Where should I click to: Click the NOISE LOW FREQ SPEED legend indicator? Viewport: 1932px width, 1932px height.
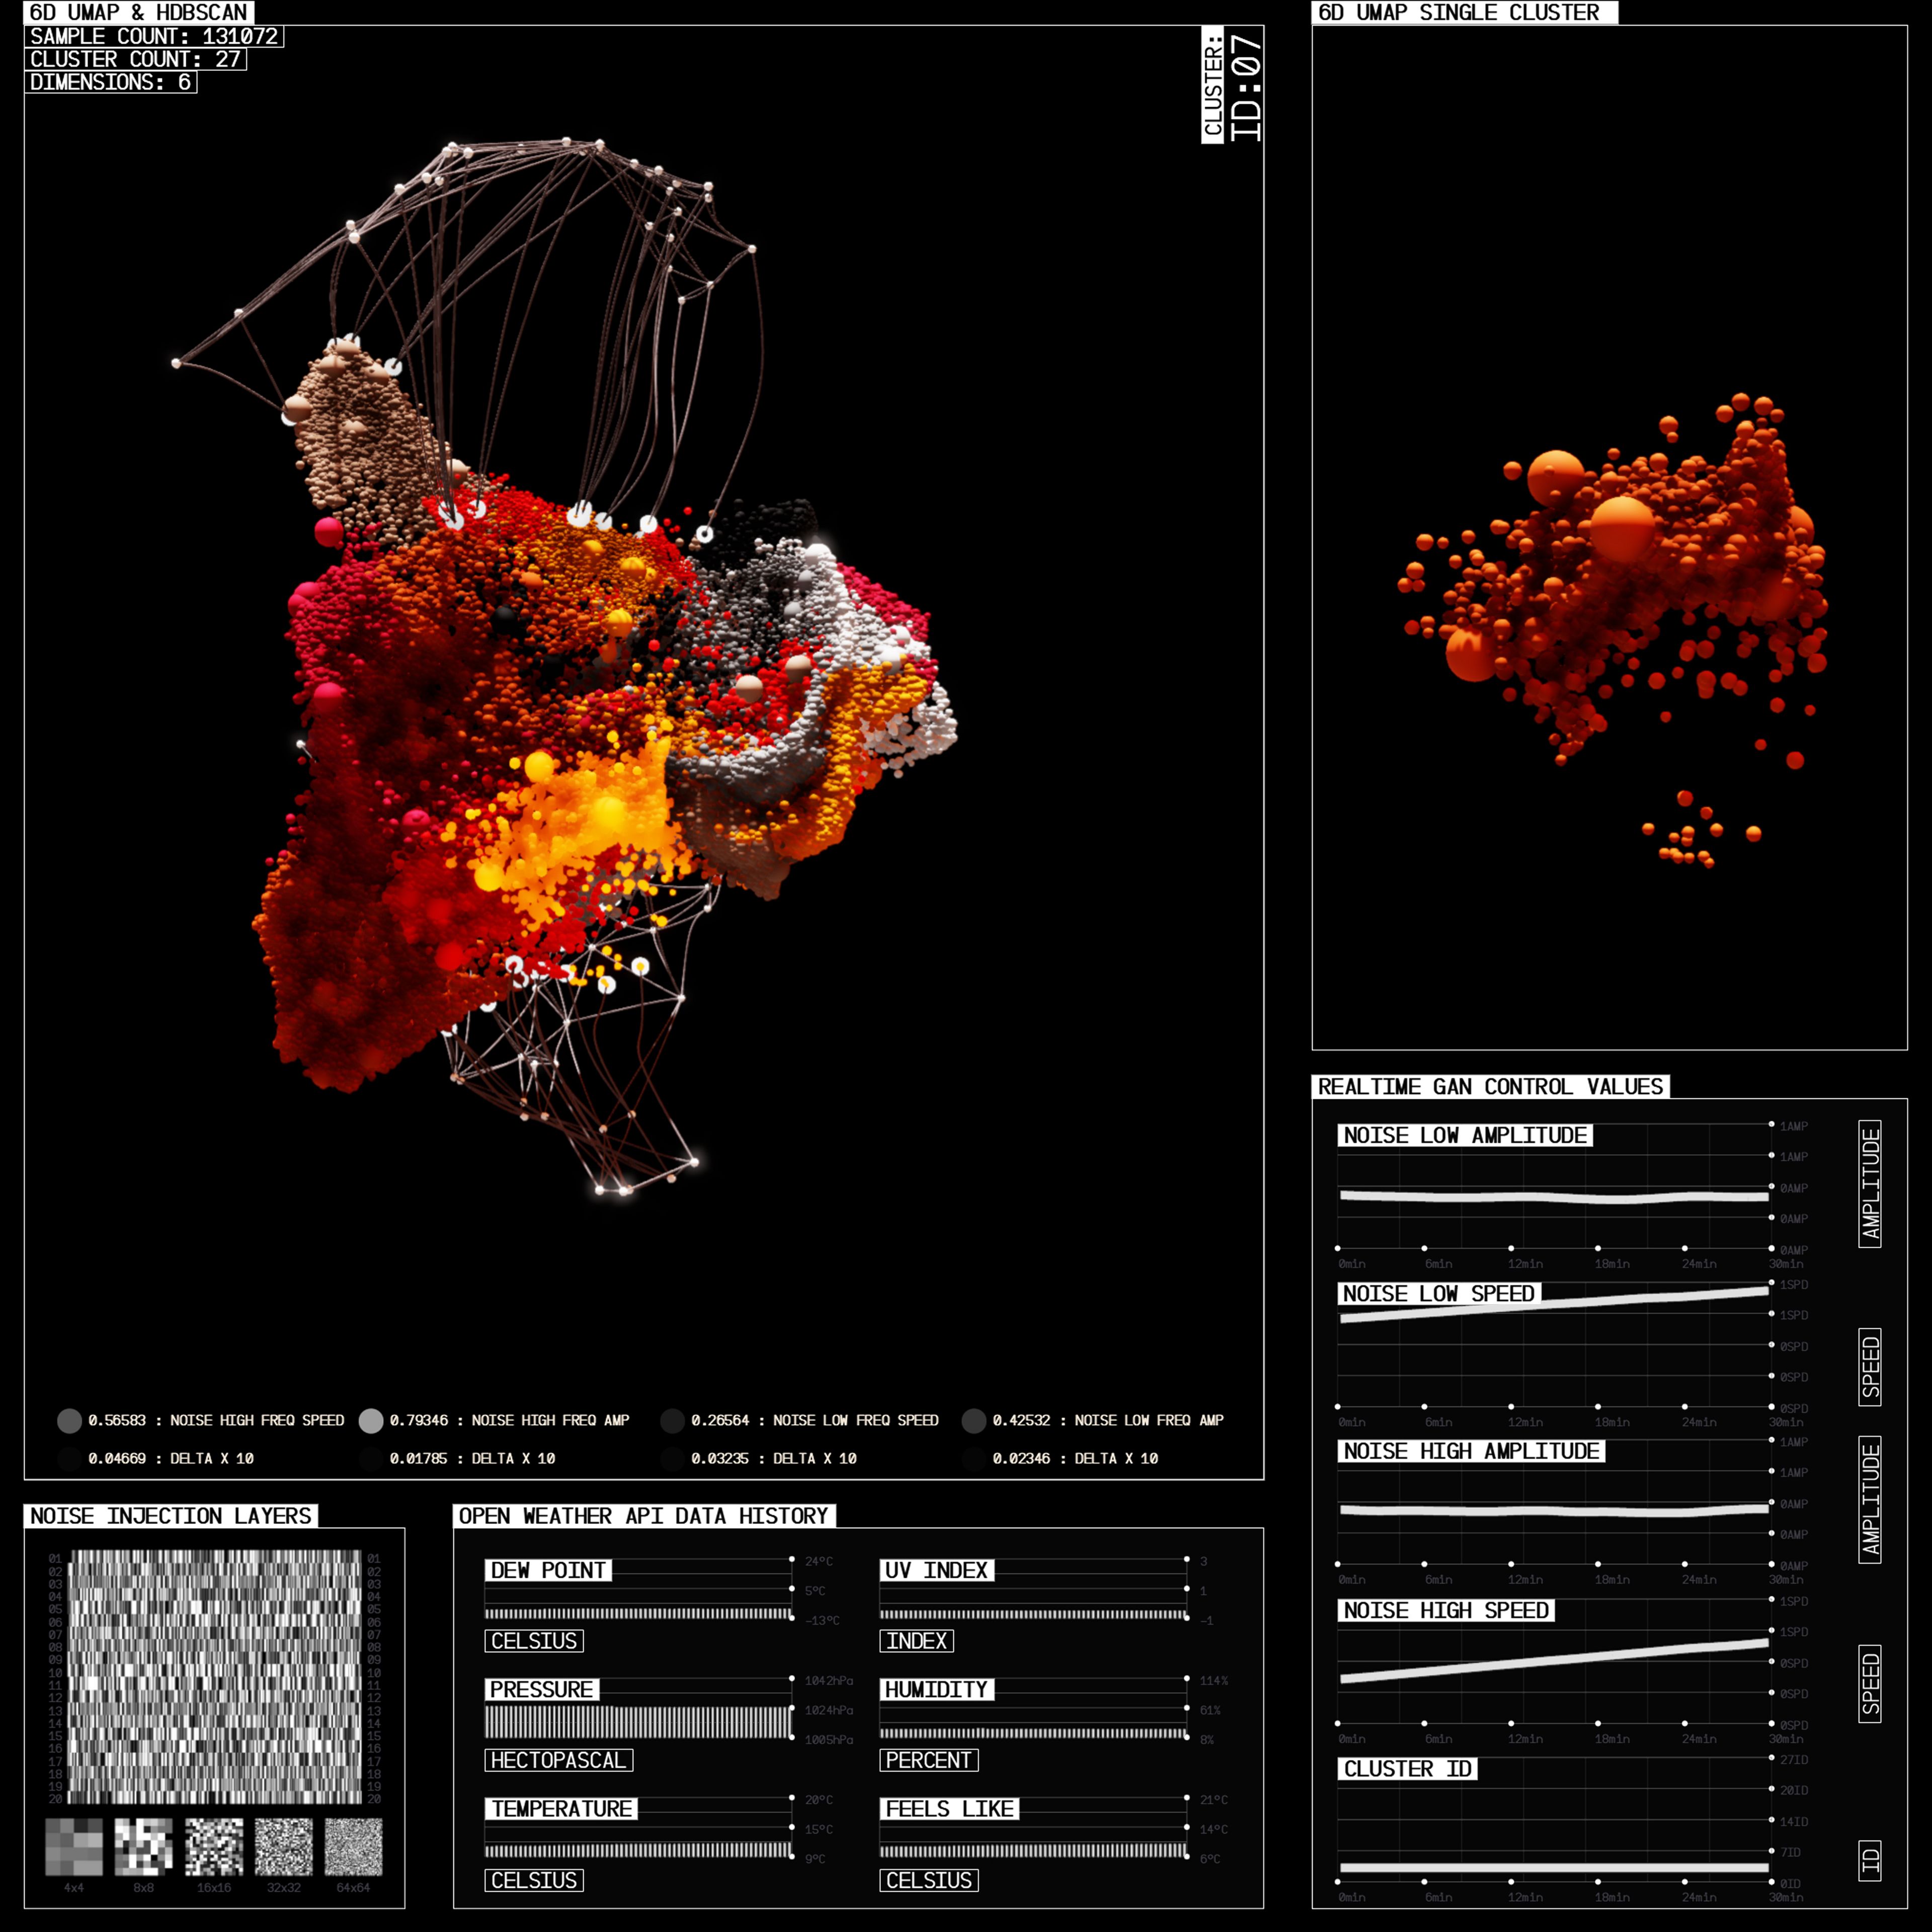point(674,1420)
